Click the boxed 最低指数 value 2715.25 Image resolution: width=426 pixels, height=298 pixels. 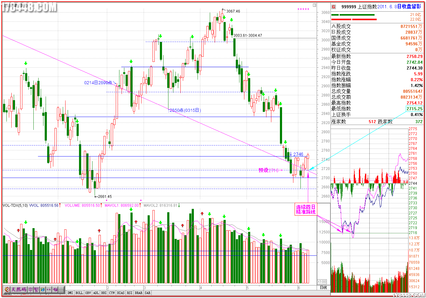pyautogui.click(x=415, y=109)
